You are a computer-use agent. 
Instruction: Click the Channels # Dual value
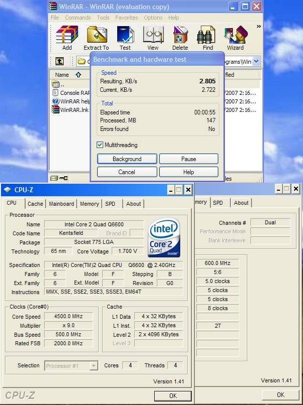pyautogui.click(x=270, y=222)
